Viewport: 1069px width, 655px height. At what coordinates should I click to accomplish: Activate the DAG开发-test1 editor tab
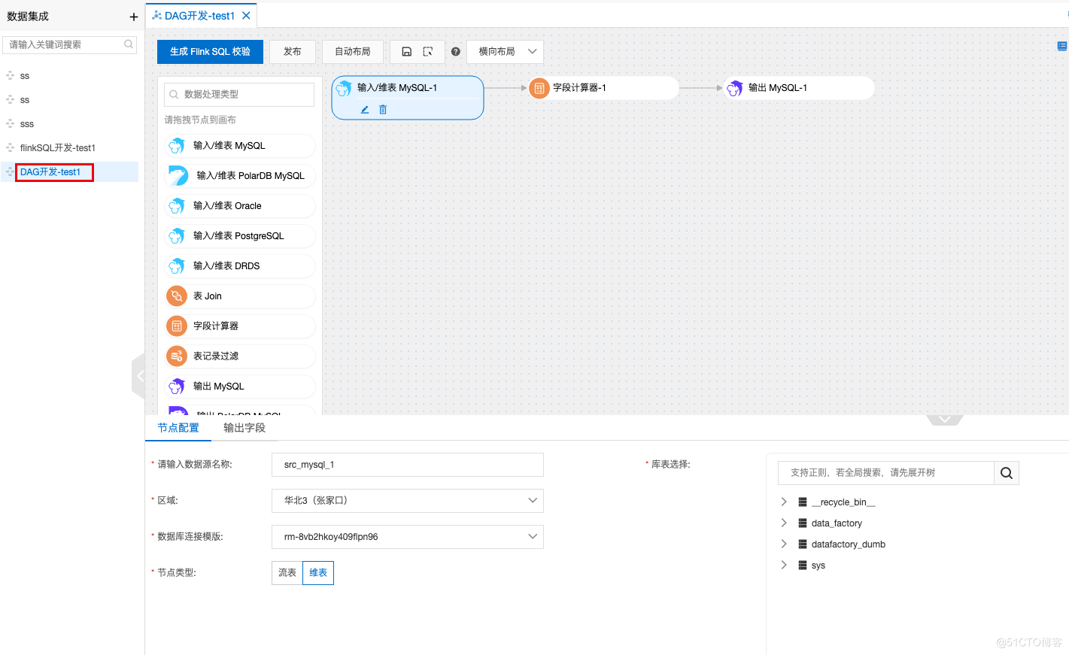tap(199, 16)
